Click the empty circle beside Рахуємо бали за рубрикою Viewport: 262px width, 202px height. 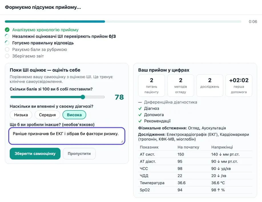[x=7, y=49]
